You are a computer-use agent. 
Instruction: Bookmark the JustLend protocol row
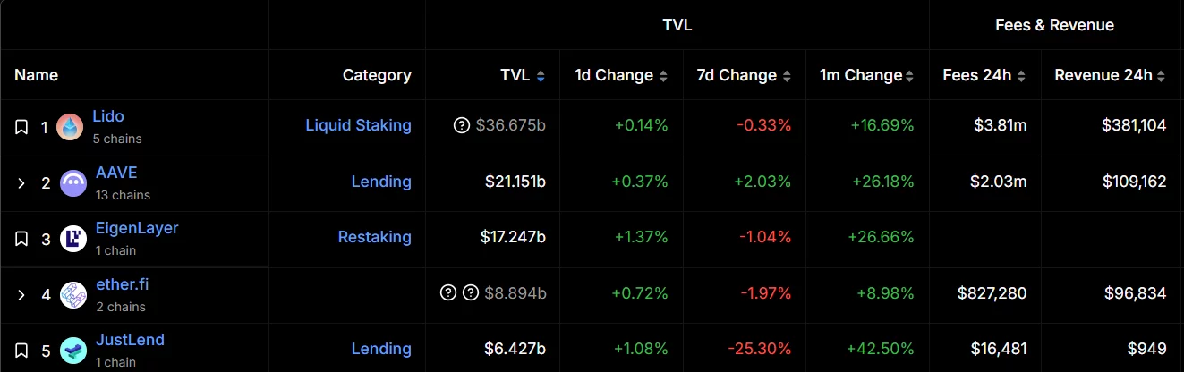click(21, 350)
